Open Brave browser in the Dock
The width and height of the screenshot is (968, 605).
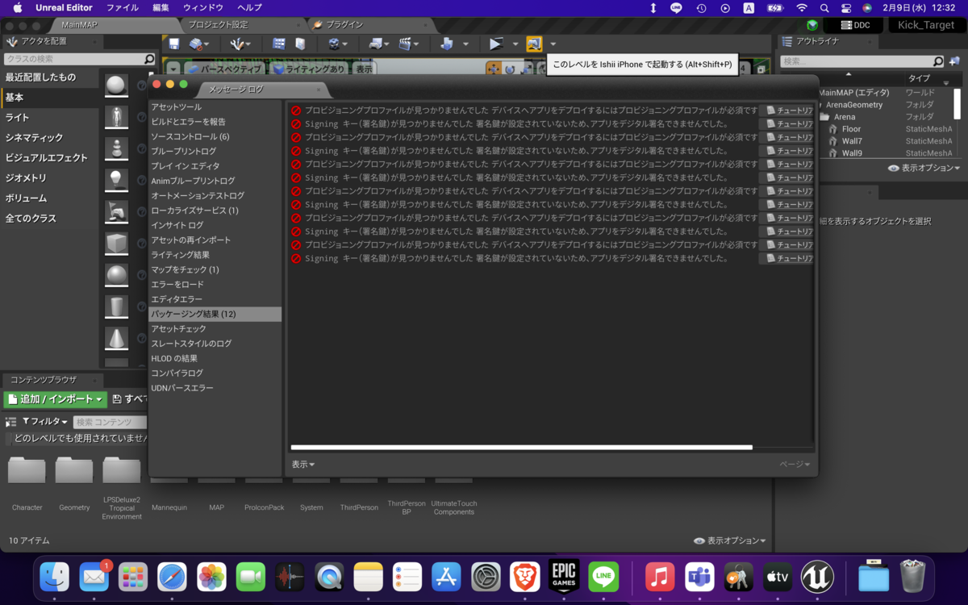[525, 577]
